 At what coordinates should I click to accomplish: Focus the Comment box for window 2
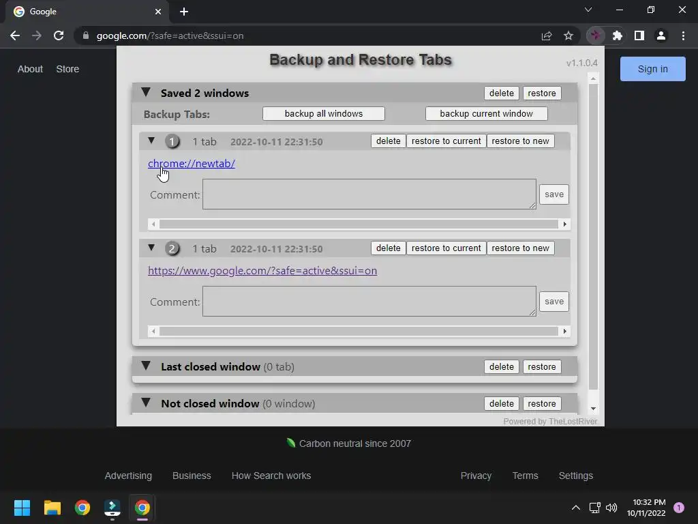pos(369,301)
